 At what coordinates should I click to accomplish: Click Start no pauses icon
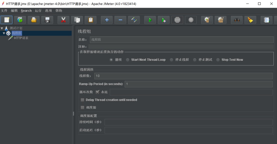(x=164, y=20)
